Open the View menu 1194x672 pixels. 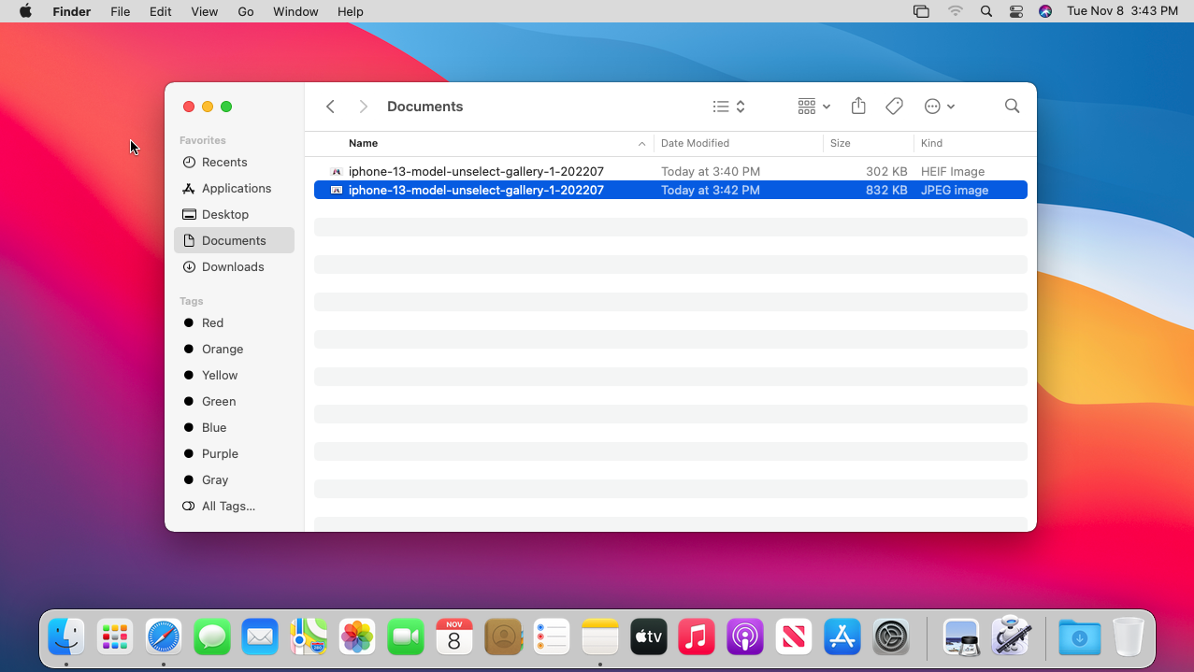pyautogui.click(x=204, y=11)
